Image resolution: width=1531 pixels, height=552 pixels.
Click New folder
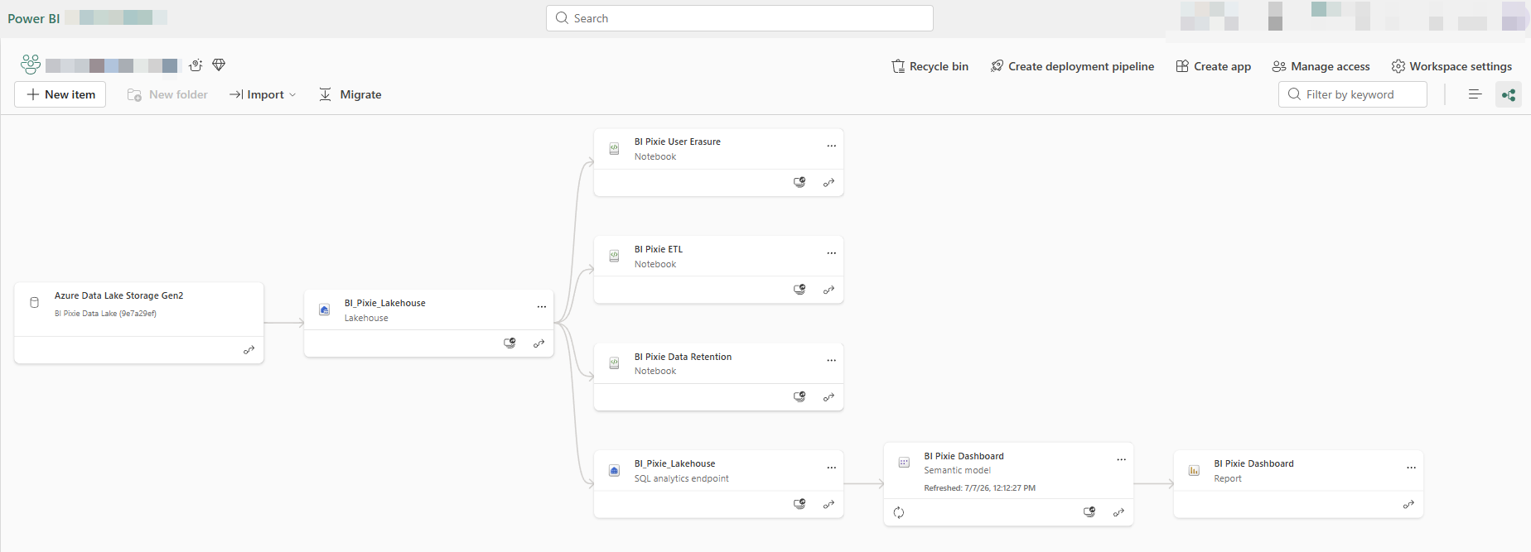tap(167, 94)
